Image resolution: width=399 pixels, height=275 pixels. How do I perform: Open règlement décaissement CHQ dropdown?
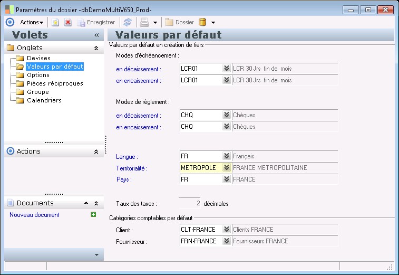tap(226, 115)
